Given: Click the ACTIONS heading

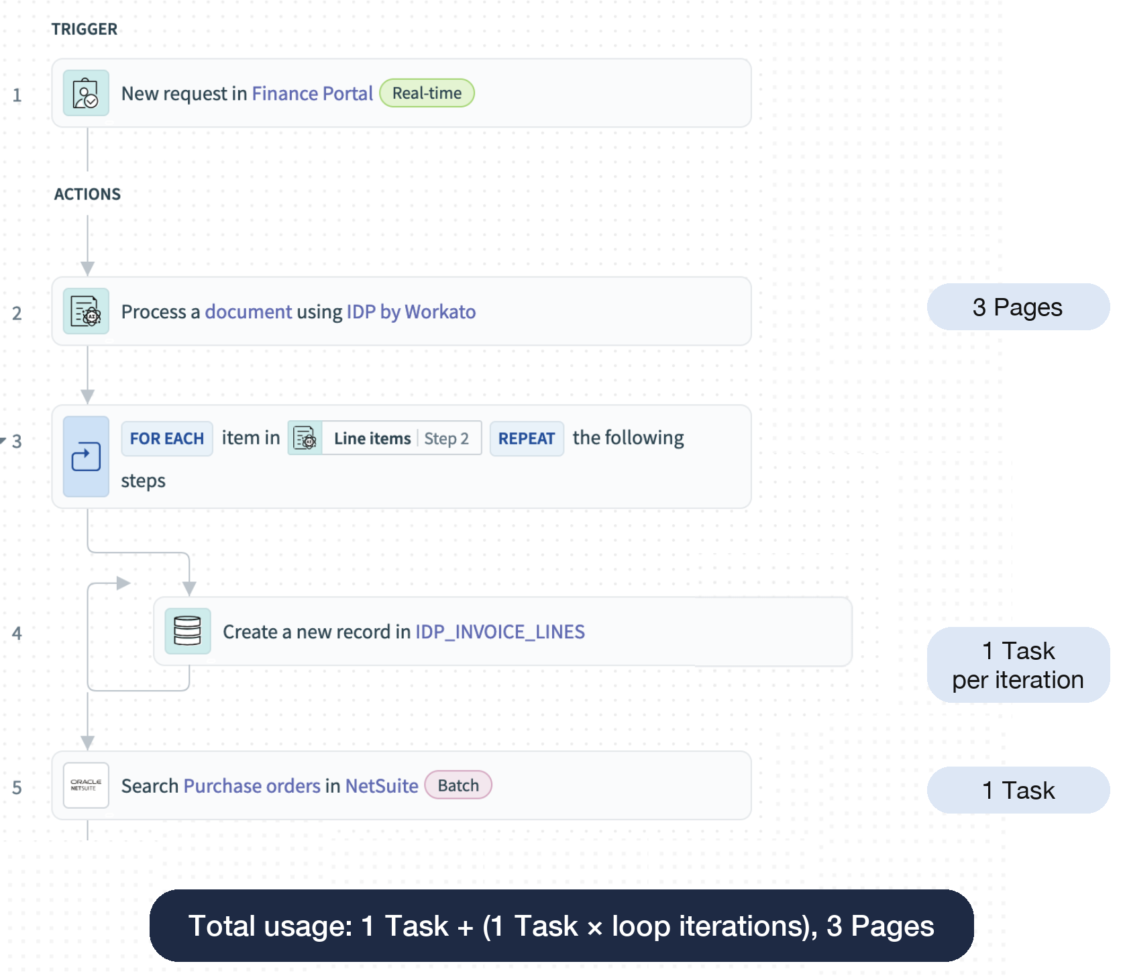Looking at the screenshot, I should (87, 194).
